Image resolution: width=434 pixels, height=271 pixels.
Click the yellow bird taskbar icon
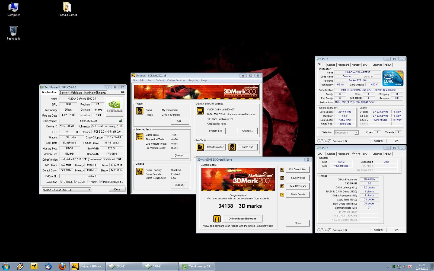34,266
